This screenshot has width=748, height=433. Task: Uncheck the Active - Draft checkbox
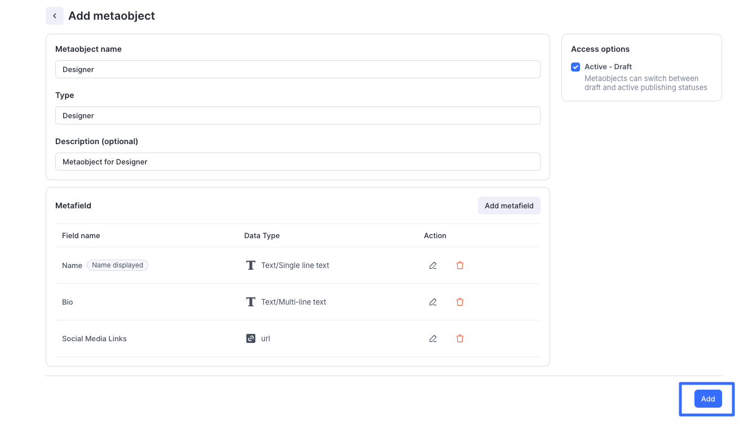(576, 67)
